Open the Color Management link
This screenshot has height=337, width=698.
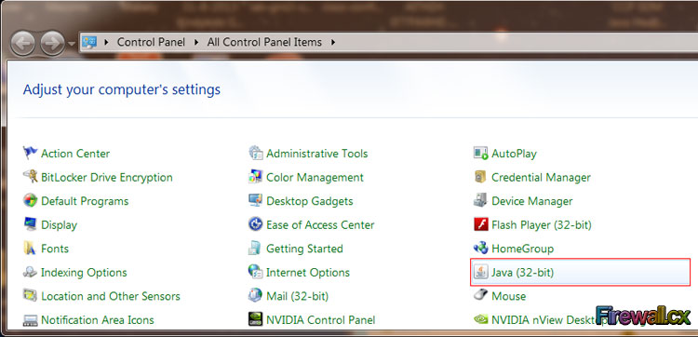pos(315,177)
